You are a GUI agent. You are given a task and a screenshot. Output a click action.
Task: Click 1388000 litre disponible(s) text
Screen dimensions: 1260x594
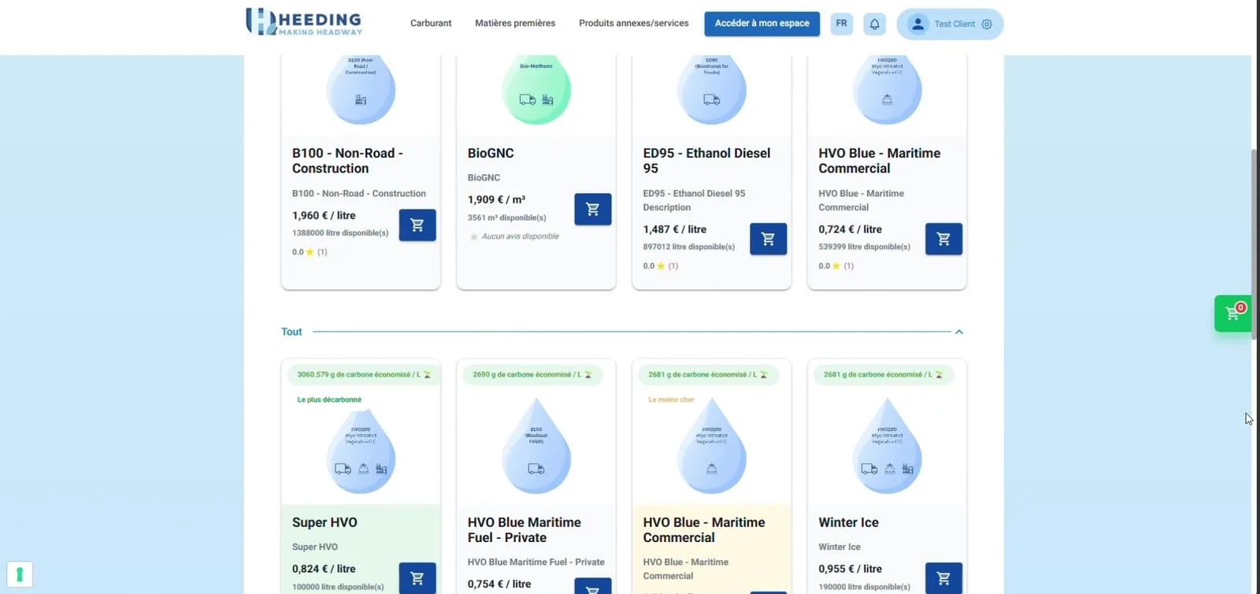point(340,233)
